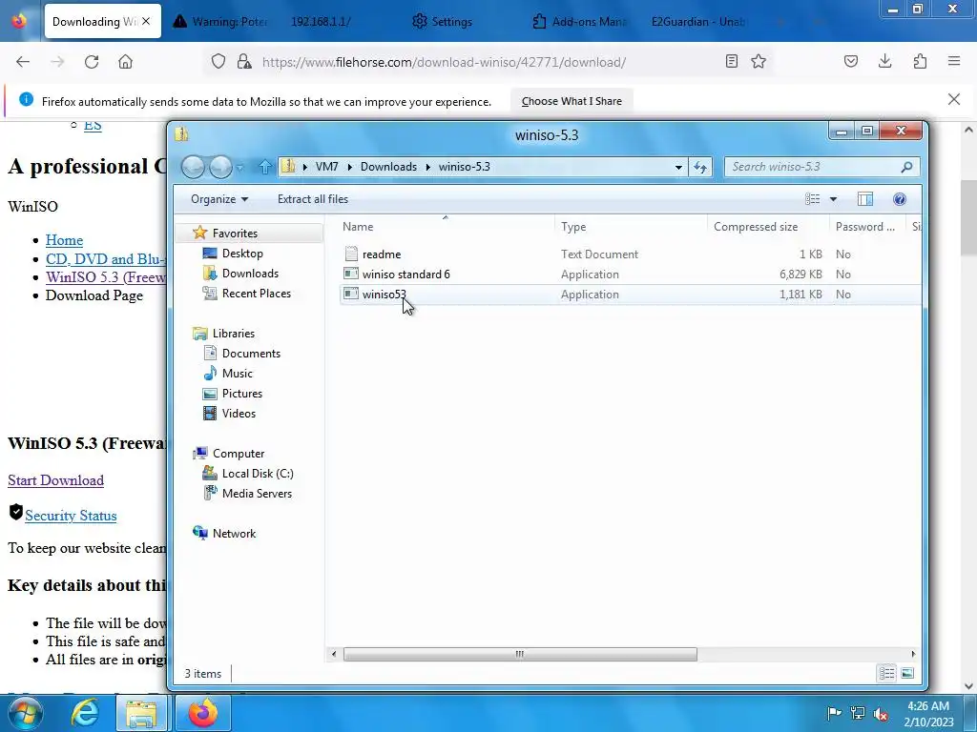The image size is (977, 732).
Task: Click the Firefox address bar URL
Action: click(x=444, y=62)
